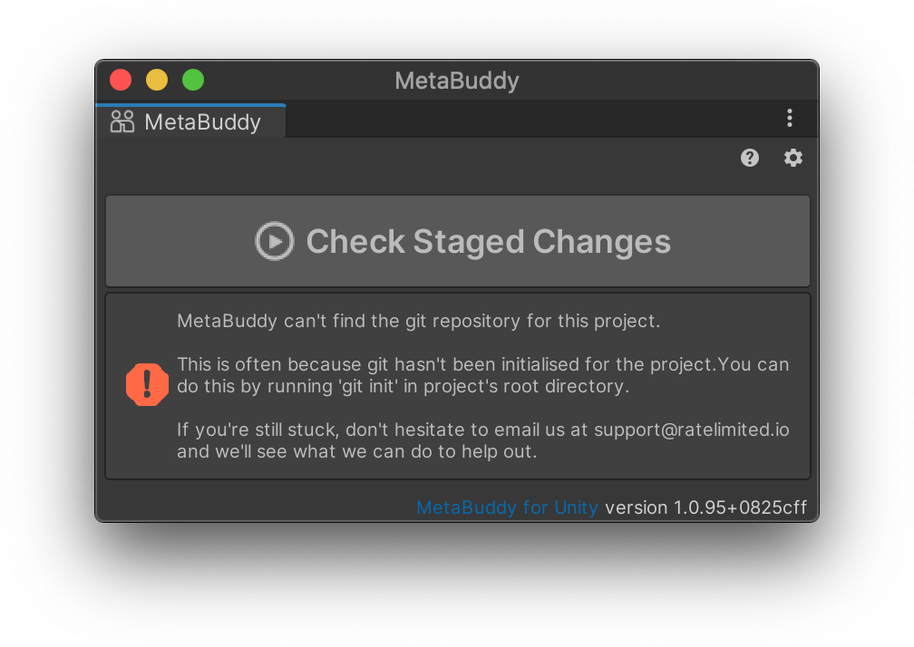The width and height of the screenshot is (914, 647).
Task: Click the "we'll see what we can do" line
Action: click(x=356, y=451)
